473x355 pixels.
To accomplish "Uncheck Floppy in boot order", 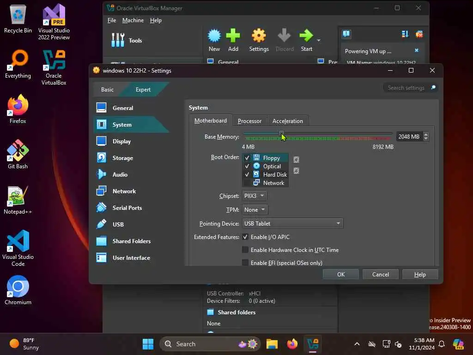I will (247, 158).
